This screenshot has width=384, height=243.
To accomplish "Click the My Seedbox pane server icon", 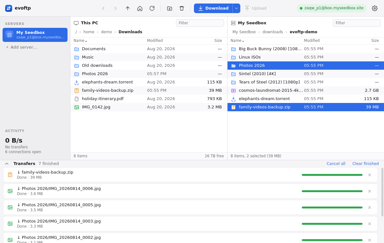I will pos(233,23).
